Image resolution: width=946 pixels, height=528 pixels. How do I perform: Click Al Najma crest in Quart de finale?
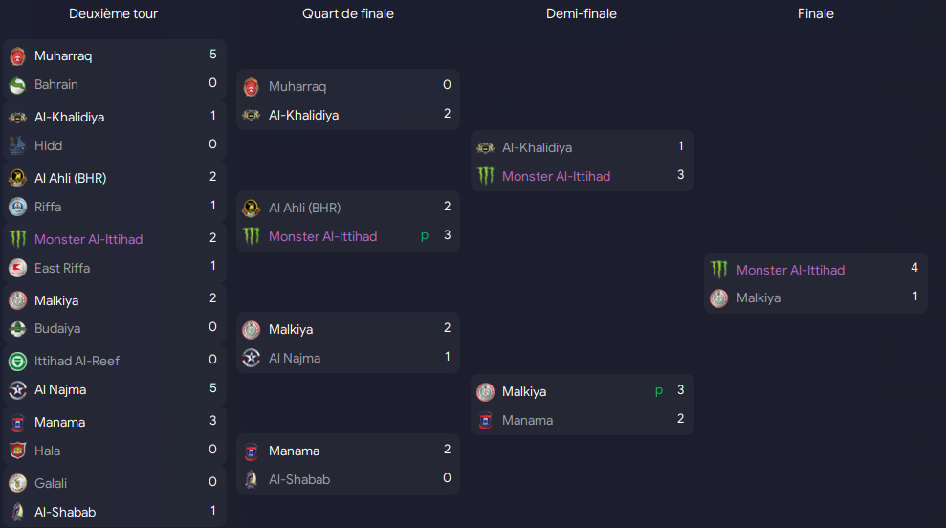click(x=251, y=359)
